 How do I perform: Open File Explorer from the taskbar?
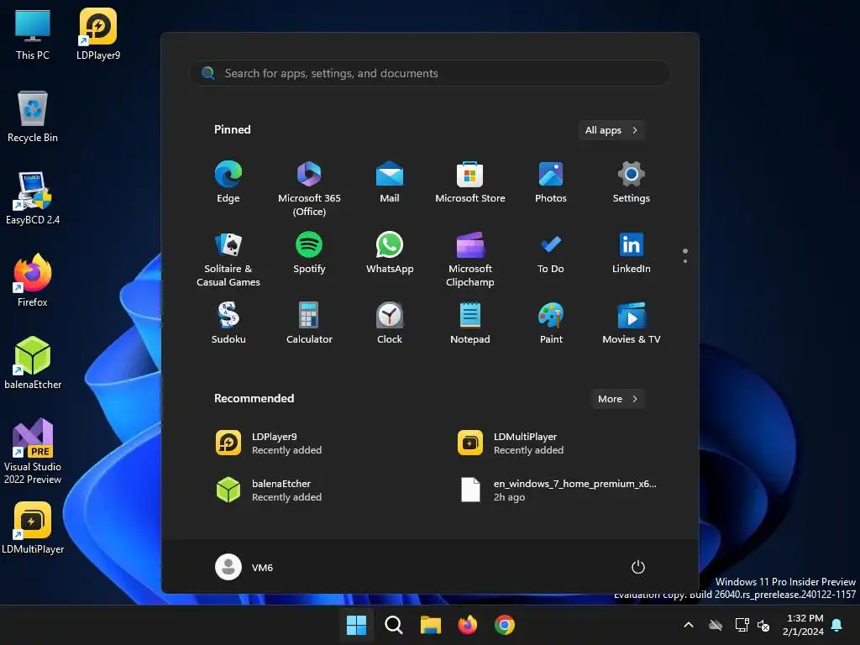[431, 625]
